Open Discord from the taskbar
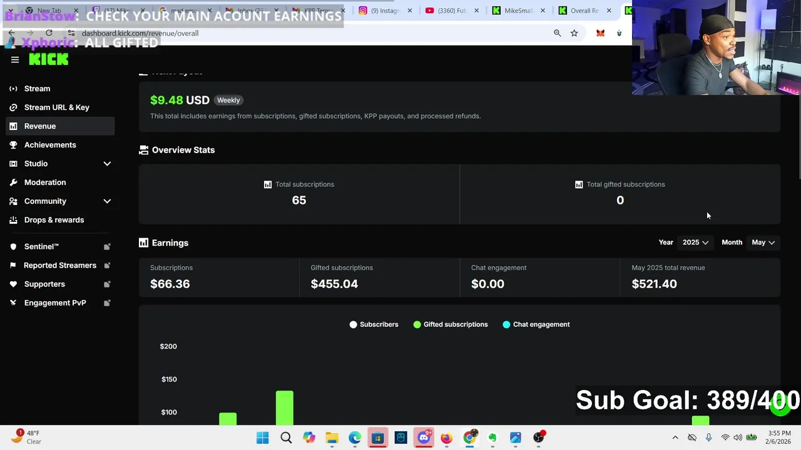This screenshot has height=450, width=801. (x=424, y=437)
